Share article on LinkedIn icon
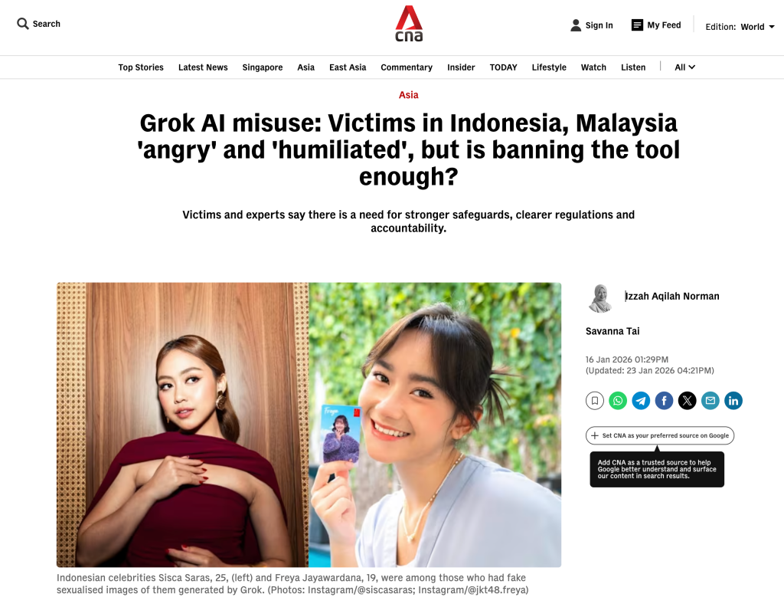Screen dimensions: 784x607 [733, 400]
